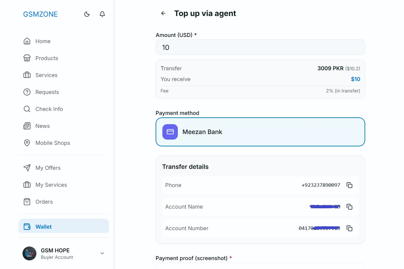Click the back arrow beside Top up via agent
This screenshot has width=404, height=269.
[x=163, y=13]
